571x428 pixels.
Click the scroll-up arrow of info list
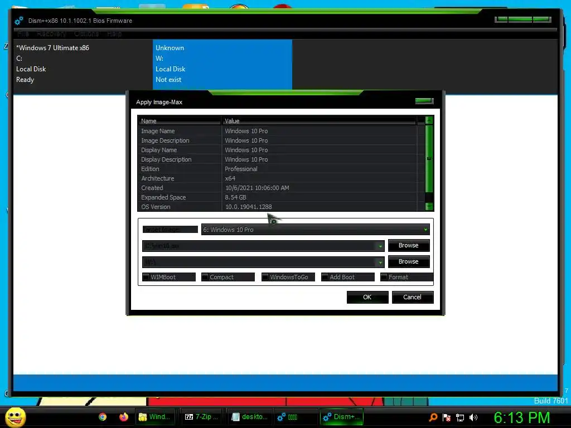point(429,120)
